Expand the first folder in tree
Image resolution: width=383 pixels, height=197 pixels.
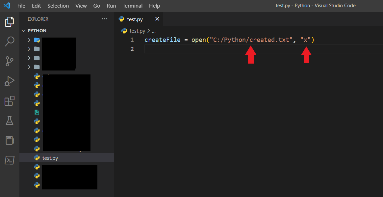[29, 40]
